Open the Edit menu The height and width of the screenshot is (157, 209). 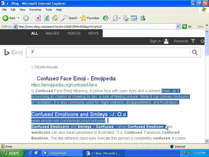tap(13, 10)
